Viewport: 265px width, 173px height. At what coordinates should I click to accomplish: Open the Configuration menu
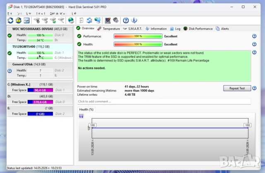point(58,14)
